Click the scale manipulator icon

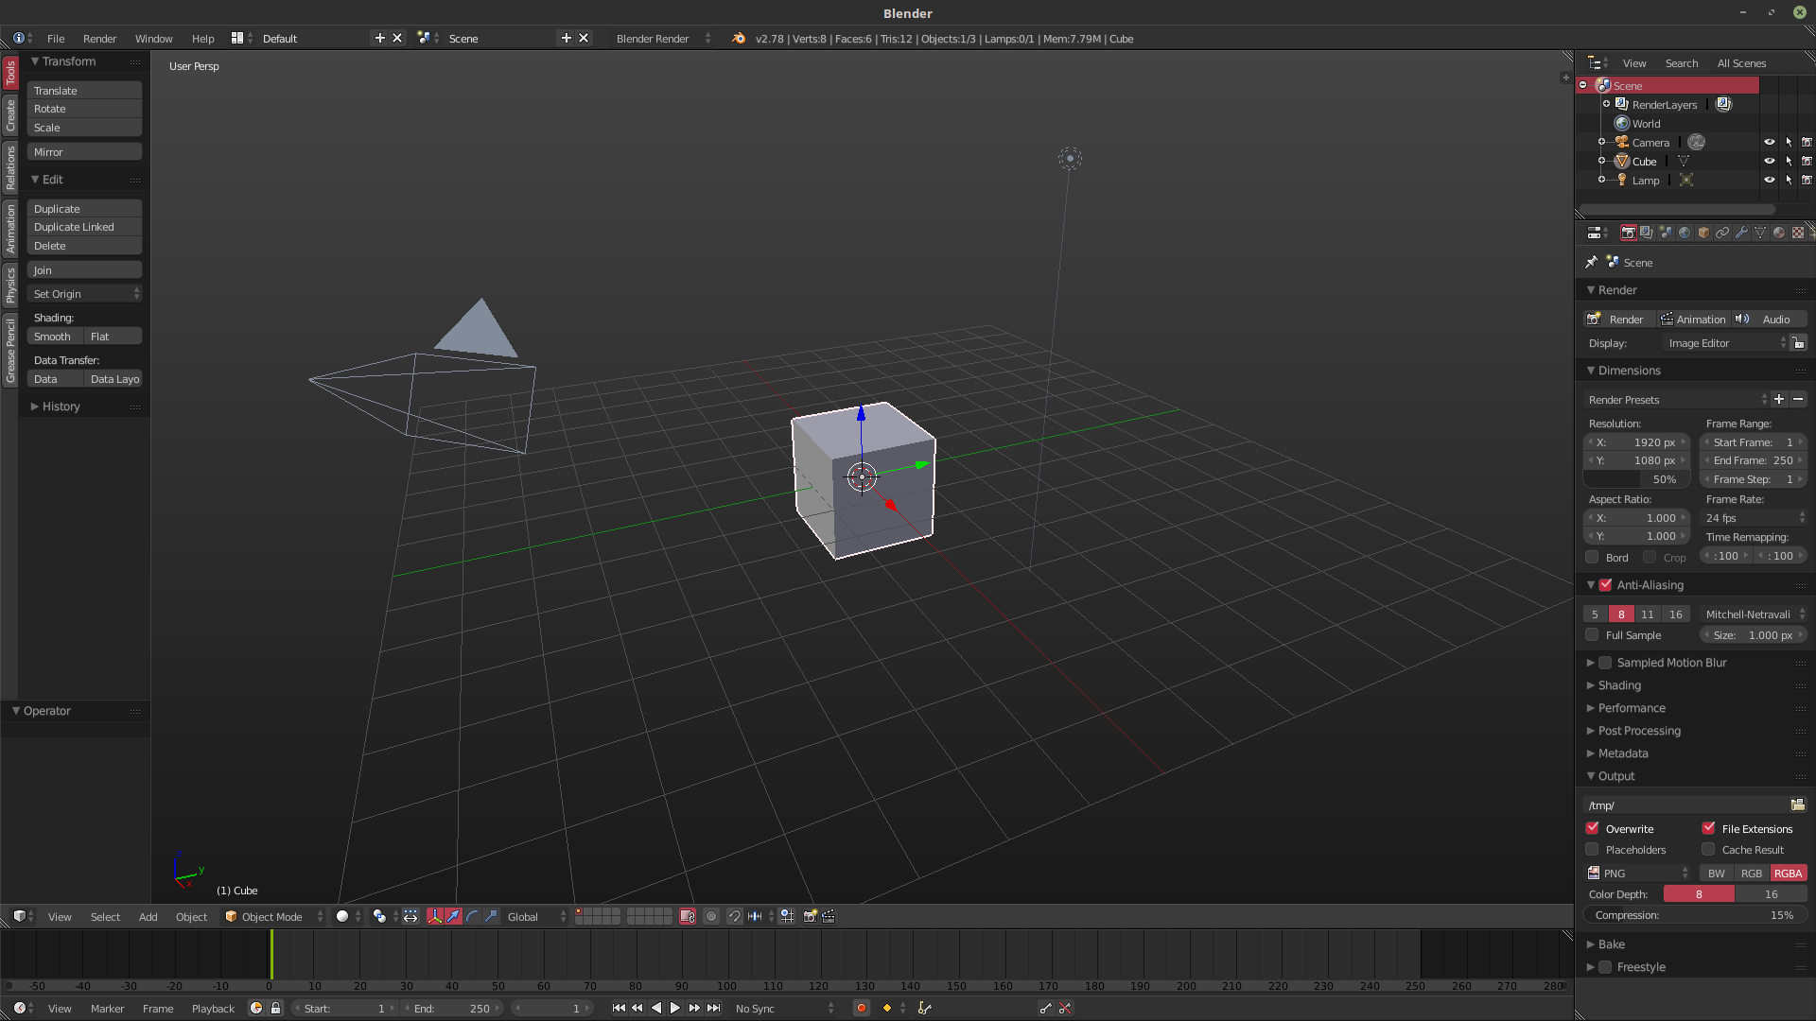point(491,916)
